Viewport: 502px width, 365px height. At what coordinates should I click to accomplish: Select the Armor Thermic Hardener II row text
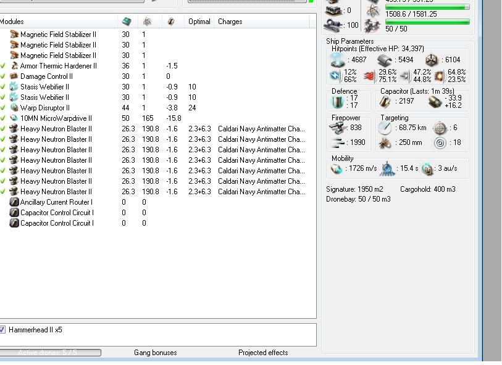tap(59, 66)
